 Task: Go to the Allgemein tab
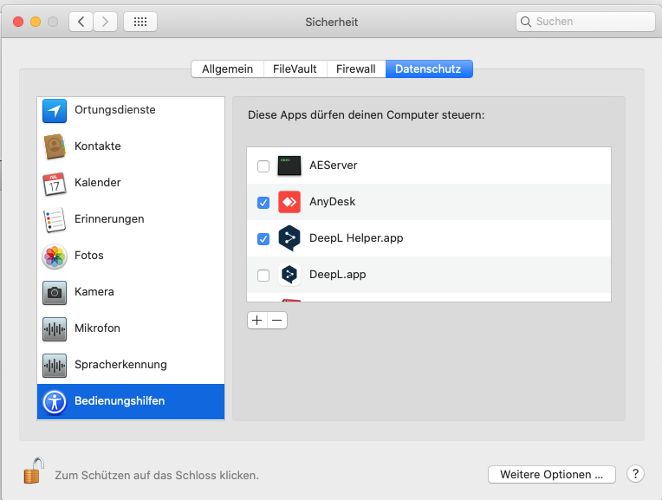click(227, 68)
